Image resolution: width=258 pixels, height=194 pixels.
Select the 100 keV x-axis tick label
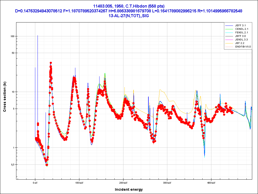pyautogui.click(x=79, y=183)
